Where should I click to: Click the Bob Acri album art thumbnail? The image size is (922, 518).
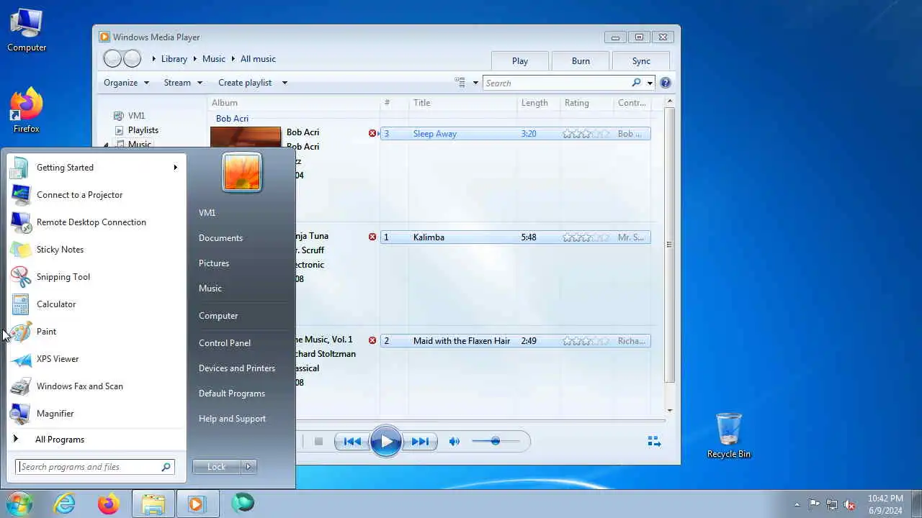point(246,138)
